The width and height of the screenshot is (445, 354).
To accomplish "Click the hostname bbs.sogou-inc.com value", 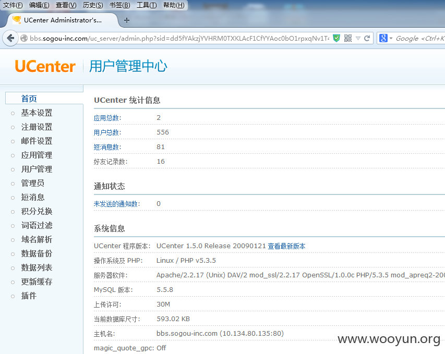I will click(x=220, y=334).
